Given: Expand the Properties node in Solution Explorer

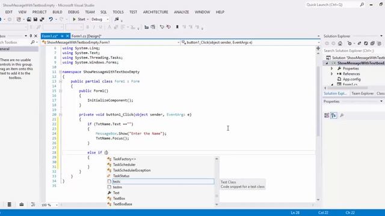Looking at the screenshot, I should 331,68.
